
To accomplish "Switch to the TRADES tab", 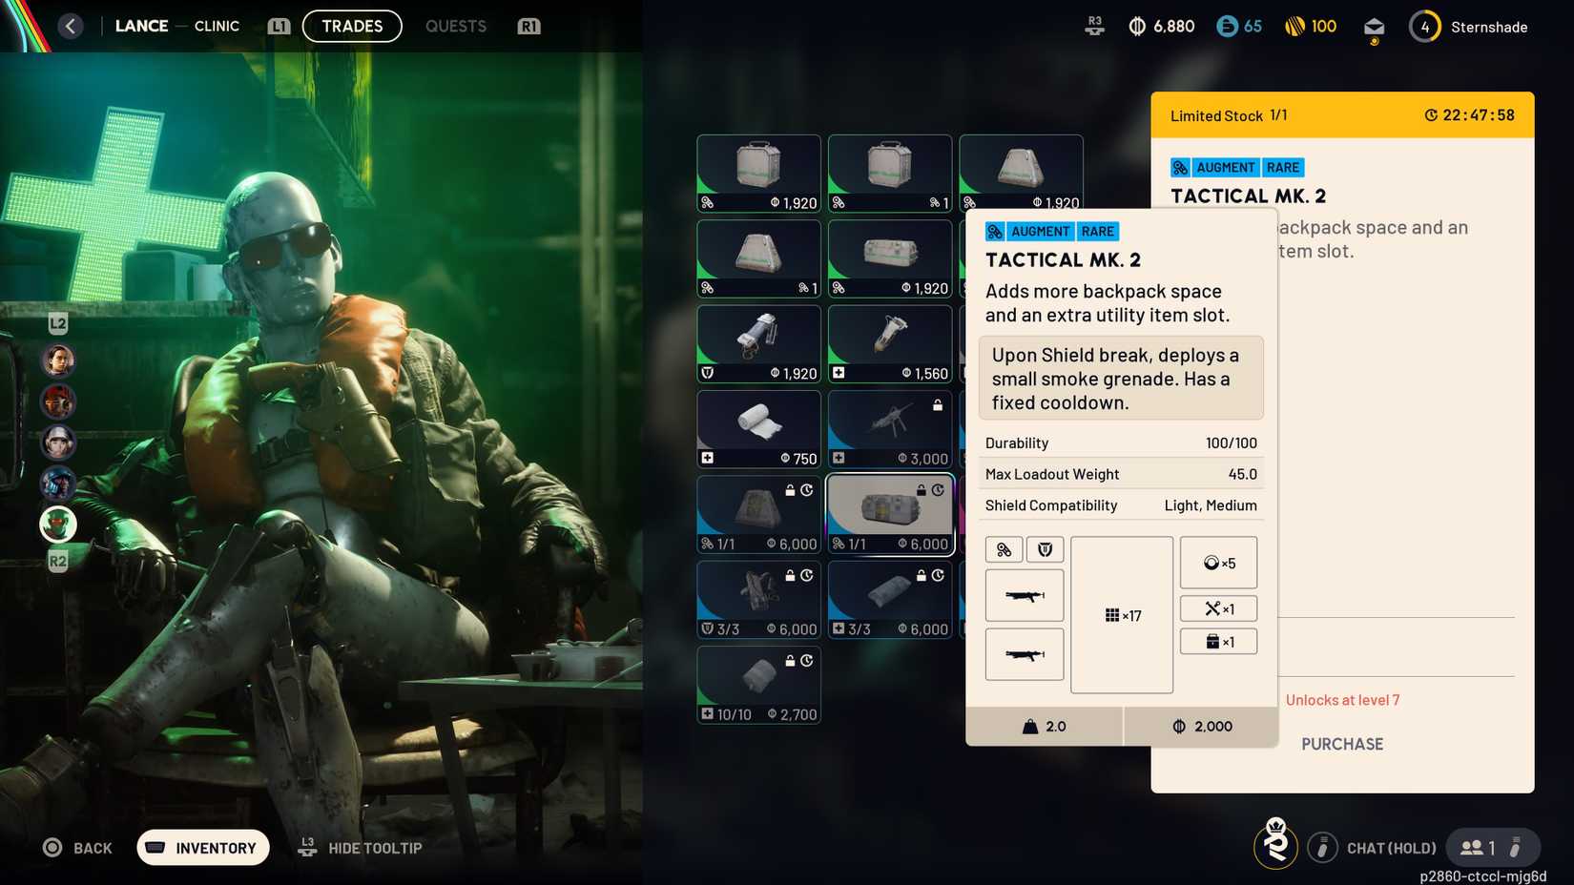I will coord(352,26).
